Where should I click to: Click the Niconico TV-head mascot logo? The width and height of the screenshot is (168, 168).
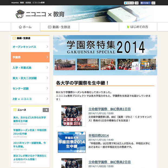(x=20, y=14)
